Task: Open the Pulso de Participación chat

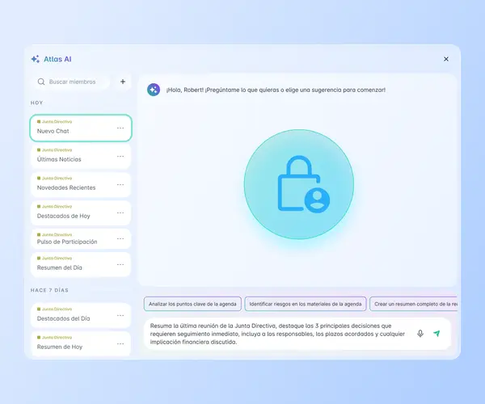Action: coord(81,238)
